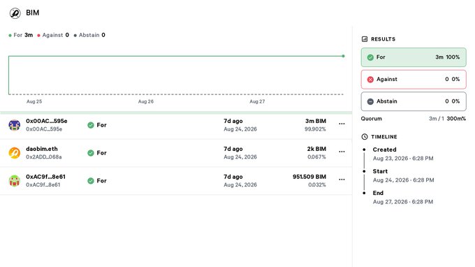Open voter name 0x00AC...595e
The width and height of the screenshot is (475, 267).
click(47, 121)
